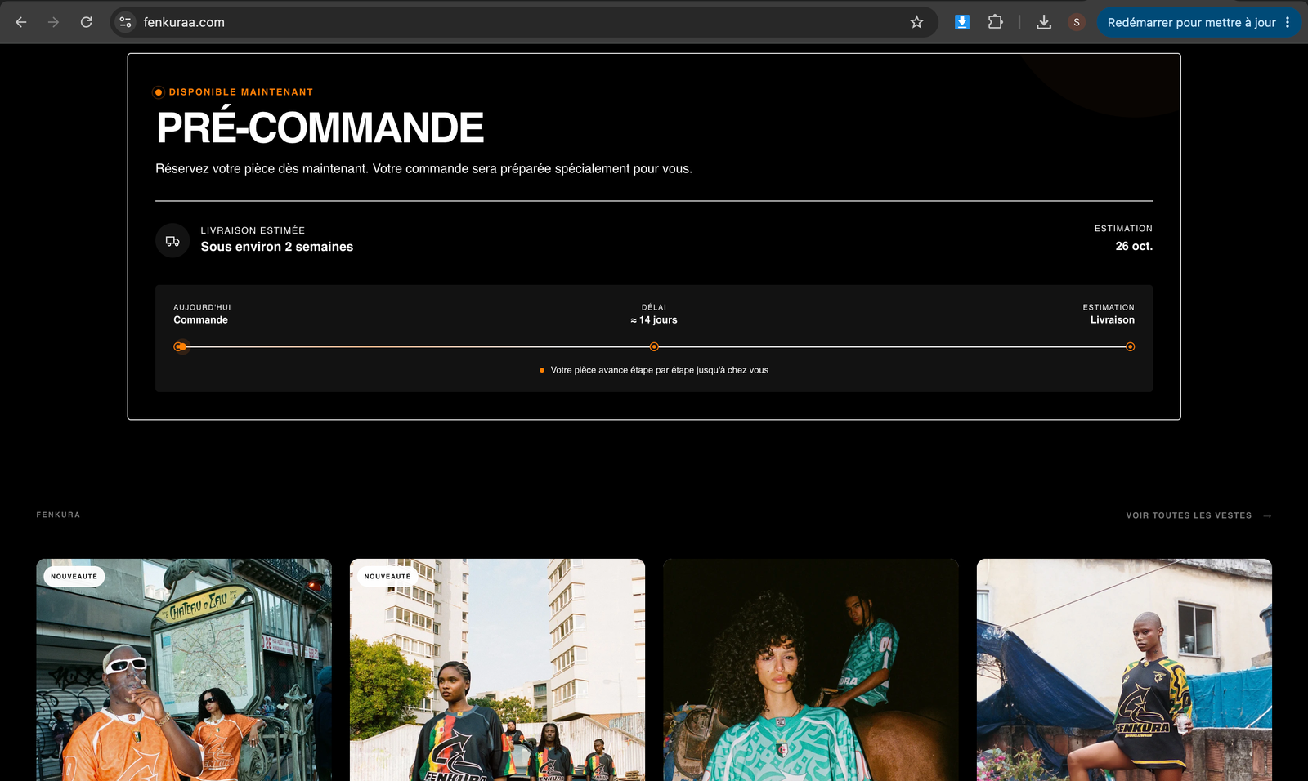Image resolution: width=1308 pixels, height=781 pixels.
Task: Open the teal jersey product photo
Action: click(811, 670)
